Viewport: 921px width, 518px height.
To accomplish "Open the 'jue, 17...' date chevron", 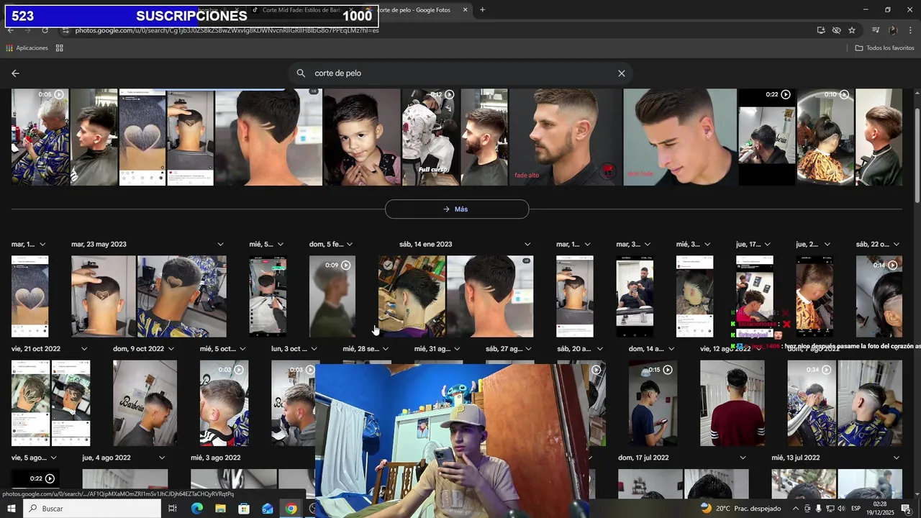I will tap(768, 245).
